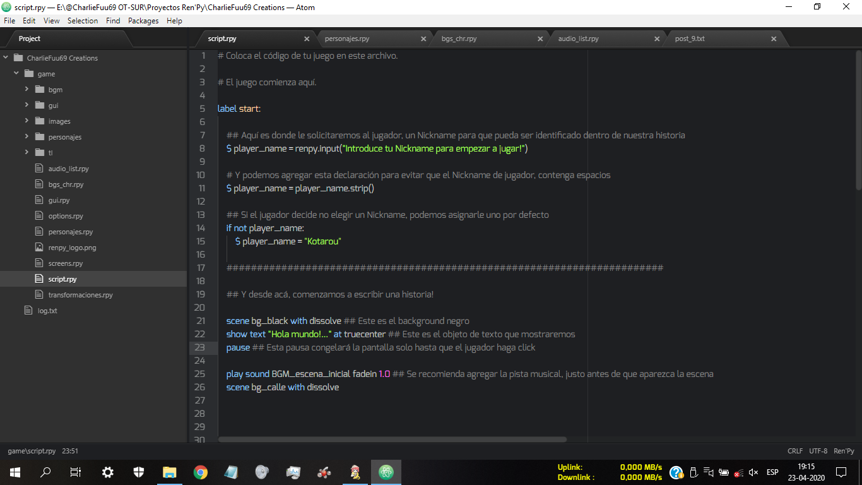Screen dimensions: 862x485
Task: Collapse the CharlieFuu69 Creations project root
Action: point(6,58)
